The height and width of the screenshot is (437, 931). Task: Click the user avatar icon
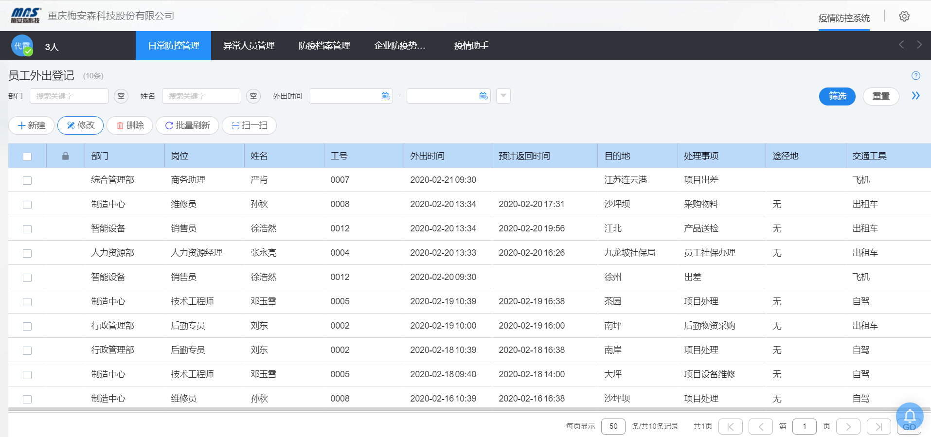[22, 46]
